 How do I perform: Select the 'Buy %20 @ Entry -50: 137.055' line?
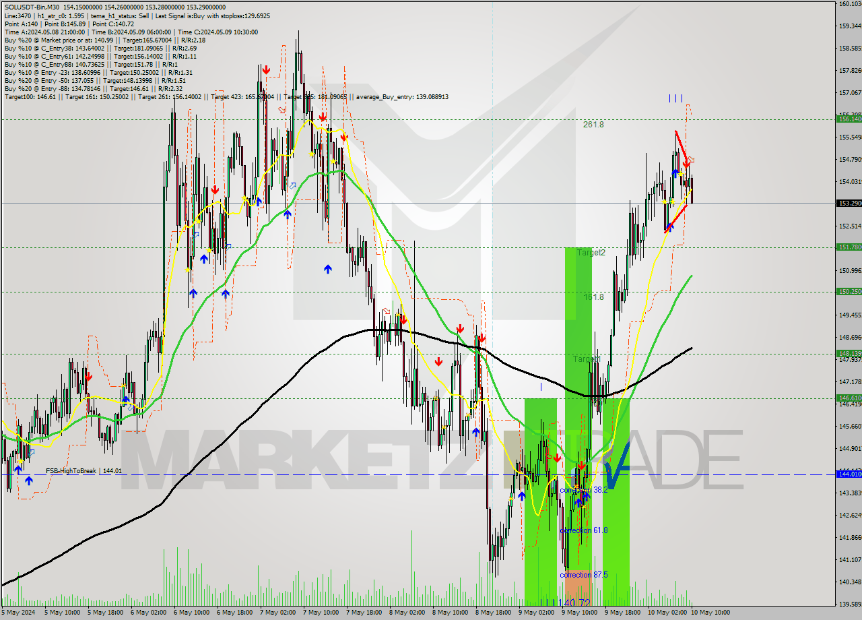(x=95, y=81)
